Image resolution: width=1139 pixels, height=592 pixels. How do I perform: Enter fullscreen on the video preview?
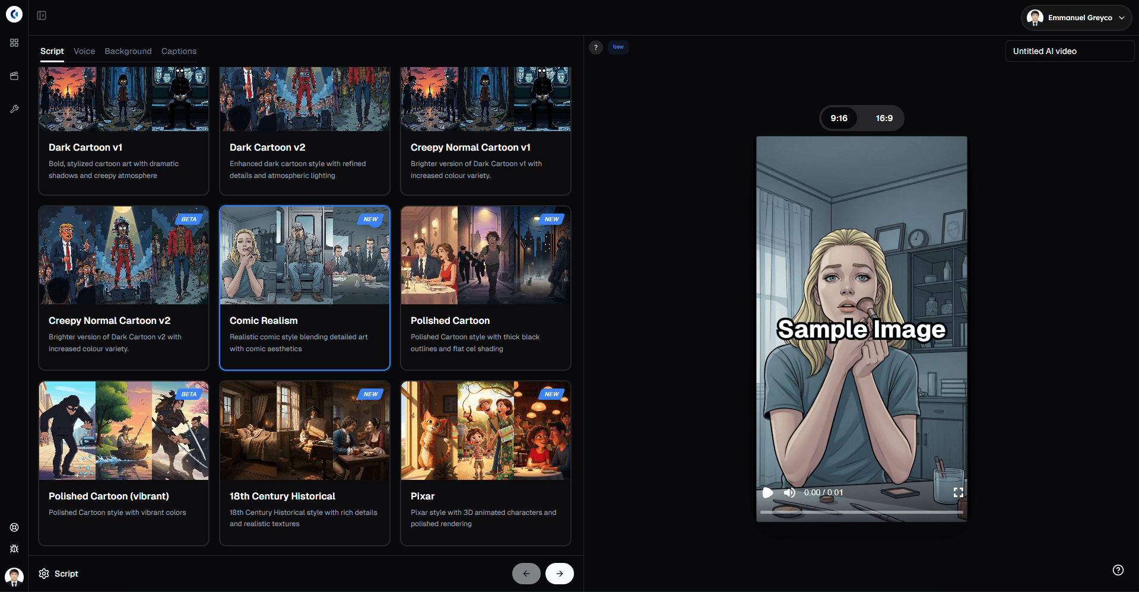pos(957,492)
